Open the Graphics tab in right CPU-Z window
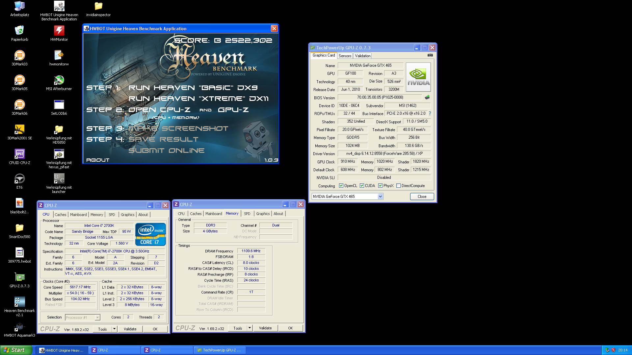This screenshot has height=355, width=632. [x=263, y=214]
